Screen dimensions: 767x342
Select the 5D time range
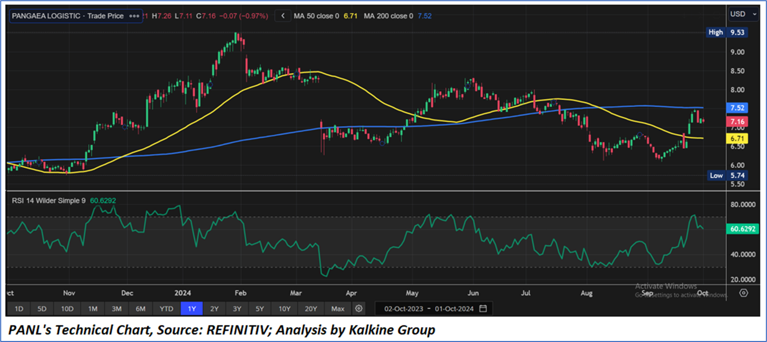[x=42, y=308]
